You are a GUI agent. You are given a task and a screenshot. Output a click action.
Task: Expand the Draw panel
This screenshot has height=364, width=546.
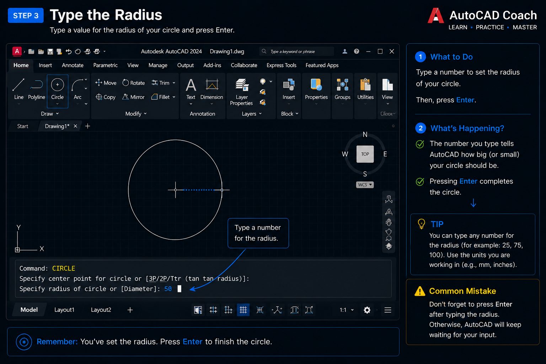50,114
